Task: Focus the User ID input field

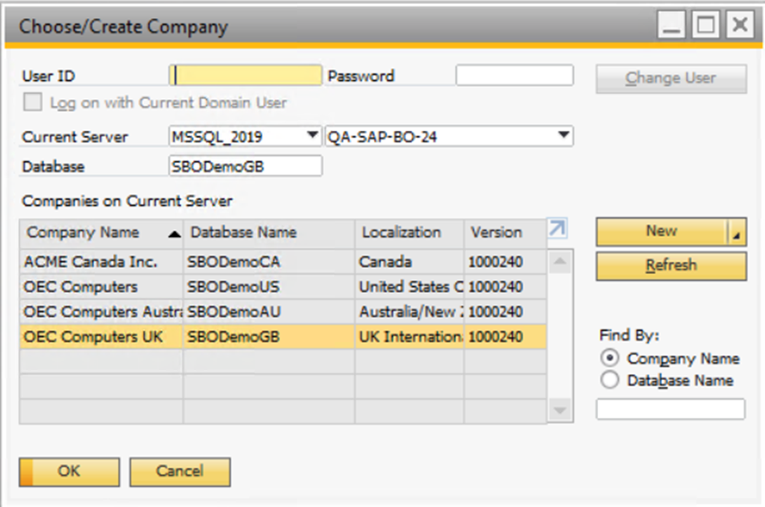Action: tap(245, 76)
